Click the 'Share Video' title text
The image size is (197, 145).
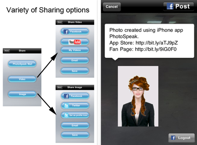coord(75,22)
